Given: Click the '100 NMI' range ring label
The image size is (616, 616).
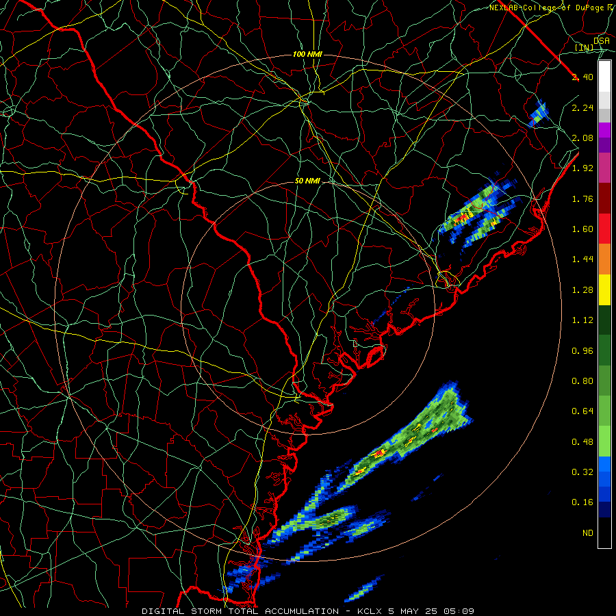Looking at the screenshot, I should point(307,54).
